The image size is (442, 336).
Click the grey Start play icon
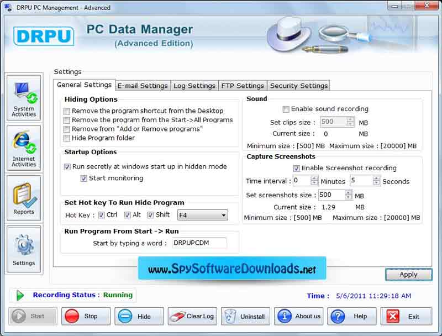click(19, 316)
